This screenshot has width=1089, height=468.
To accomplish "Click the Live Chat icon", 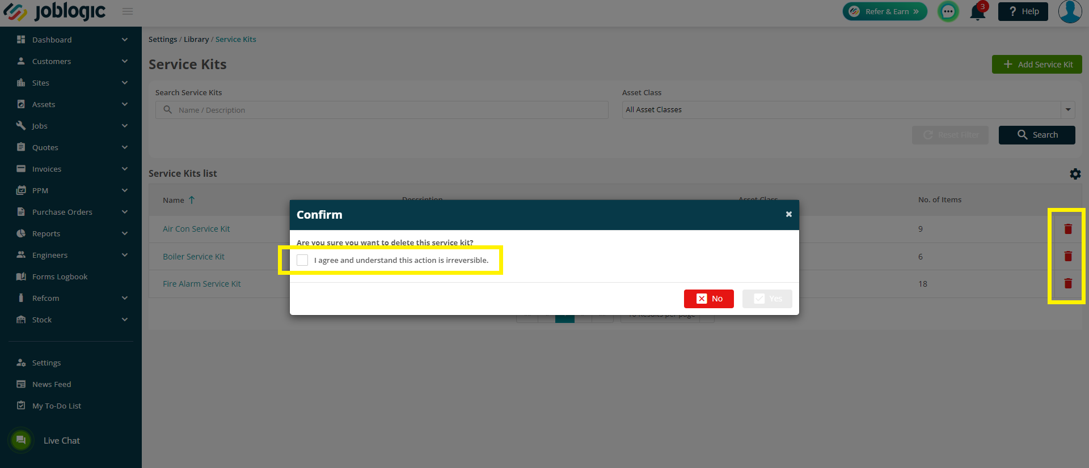I will coord(21,440).
